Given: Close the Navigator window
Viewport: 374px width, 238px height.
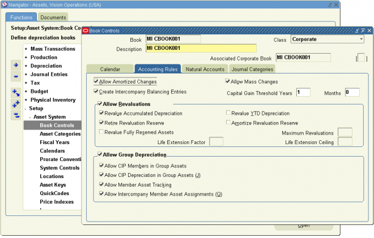Looking at the screenshot, I should [x=336, y=5].
